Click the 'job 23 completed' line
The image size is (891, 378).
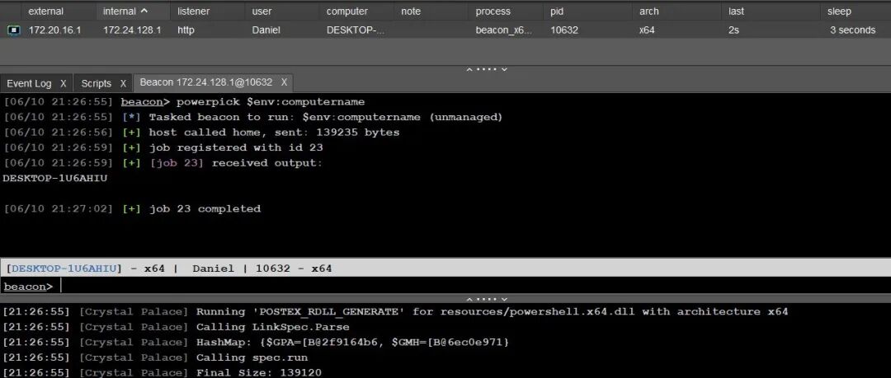(205, 209)
